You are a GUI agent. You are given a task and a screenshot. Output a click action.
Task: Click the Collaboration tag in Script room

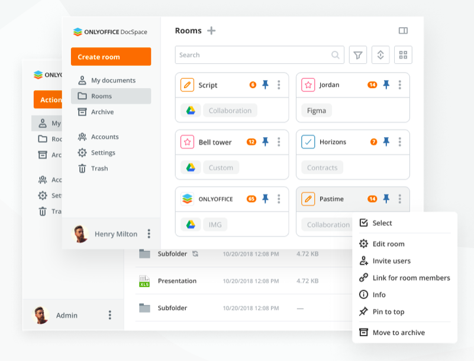point(230,110)
